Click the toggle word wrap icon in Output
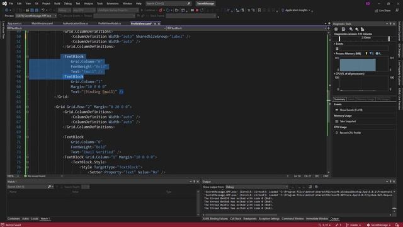Image resolution: width=403 pixels, height=227 pixels. tap(310, 187)
